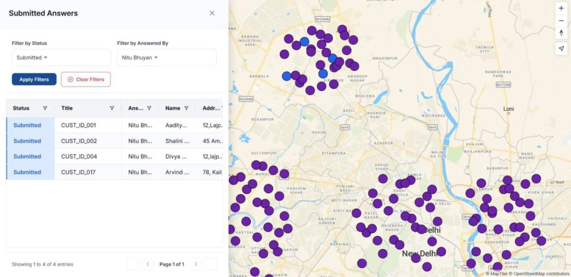Zoom in on the map
Viewport: 571px width, 277px height.
(x=561, y=7)
